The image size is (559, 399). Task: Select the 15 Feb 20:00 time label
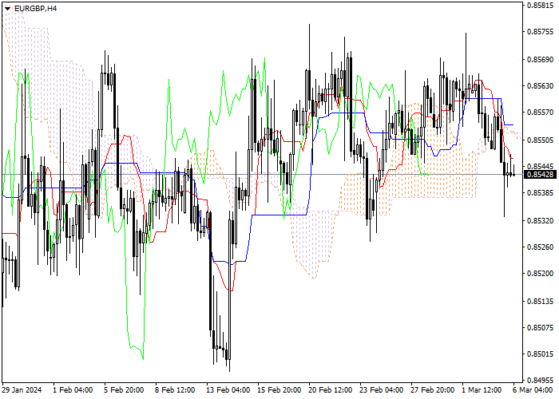coord(279,390)
